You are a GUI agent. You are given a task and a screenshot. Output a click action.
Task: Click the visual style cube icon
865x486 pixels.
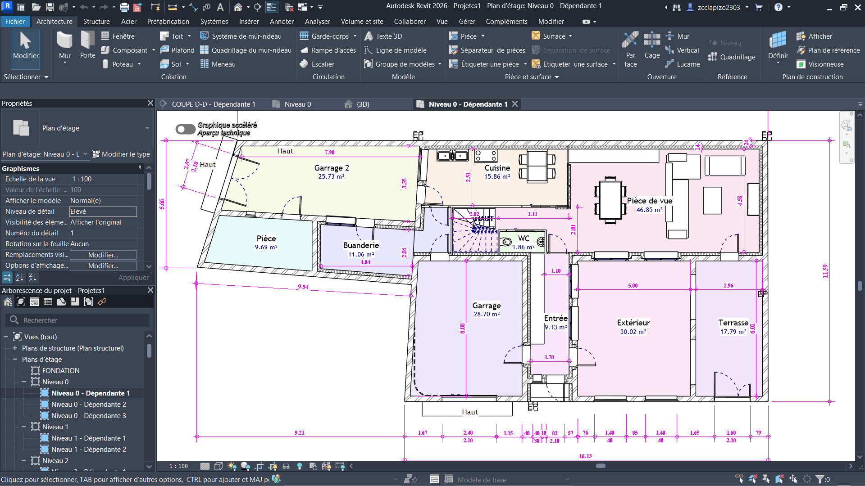click(219, 466)
